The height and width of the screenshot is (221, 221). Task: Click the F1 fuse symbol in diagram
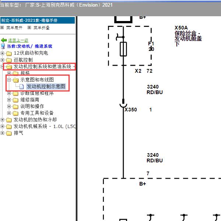[123, 49]
